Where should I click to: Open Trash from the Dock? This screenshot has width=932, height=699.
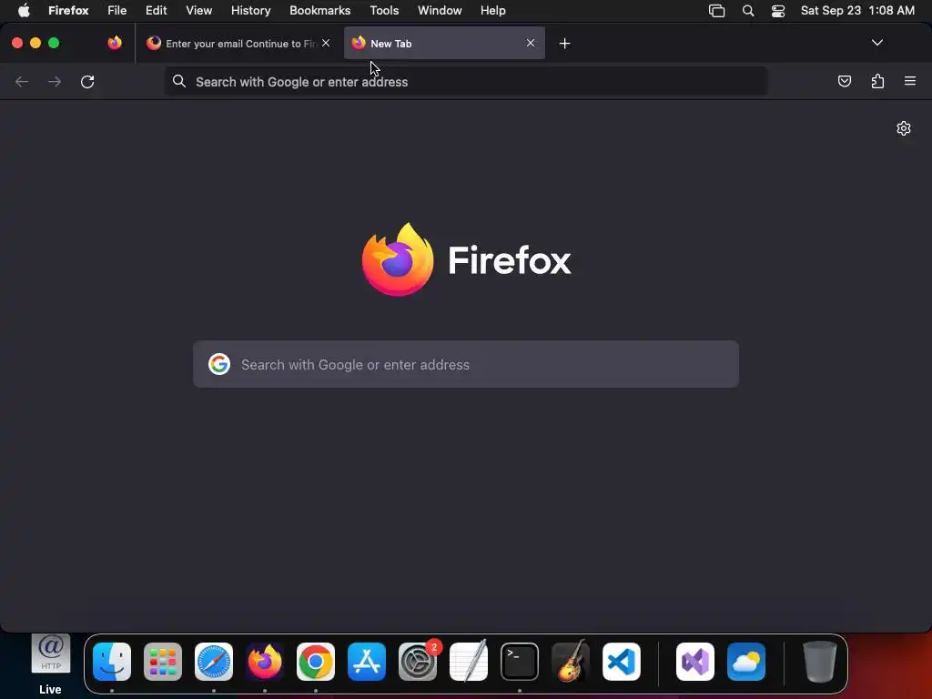coord(820,662)
